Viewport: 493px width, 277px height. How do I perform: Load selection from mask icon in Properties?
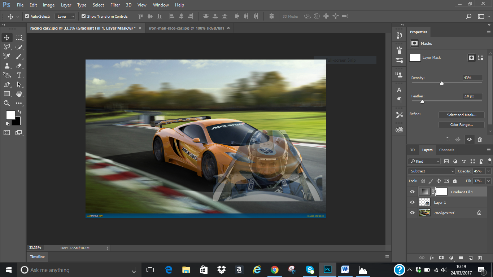(448, 139)
